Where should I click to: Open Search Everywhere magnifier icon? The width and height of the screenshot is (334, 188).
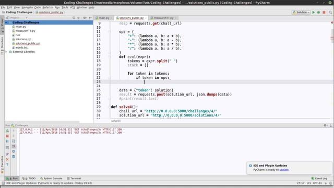tap(330, 13)
